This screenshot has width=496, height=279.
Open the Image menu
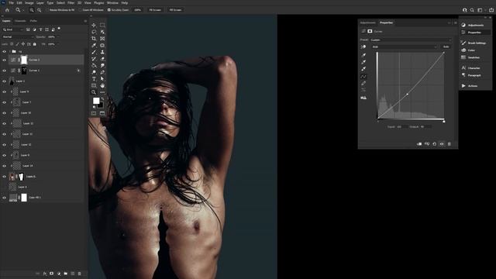click(x=29, y=3)
